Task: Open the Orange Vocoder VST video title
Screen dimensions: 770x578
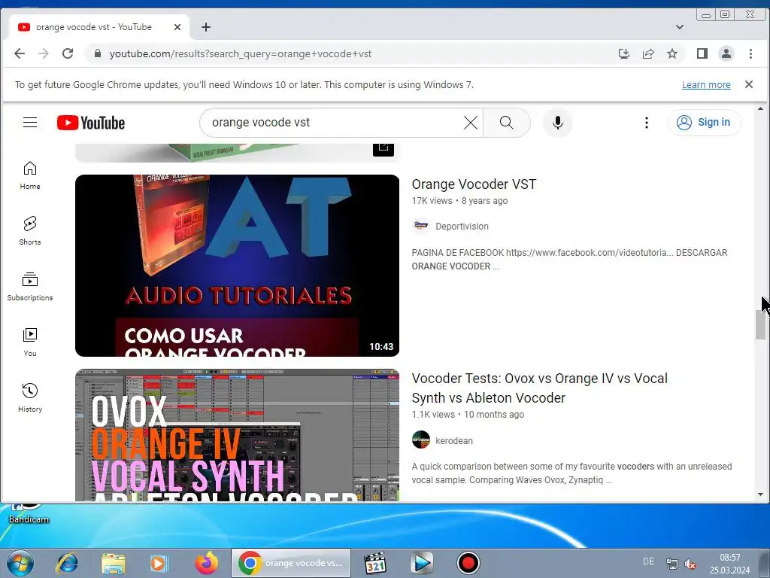Action: (474, 184)
